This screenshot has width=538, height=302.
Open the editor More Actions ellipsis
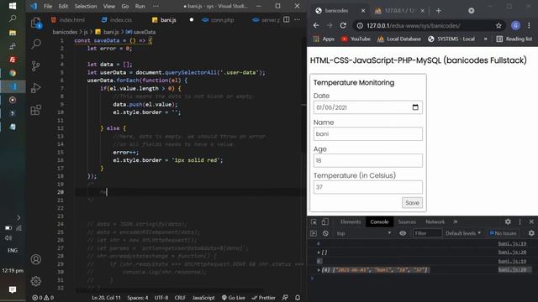pos(297,20)
